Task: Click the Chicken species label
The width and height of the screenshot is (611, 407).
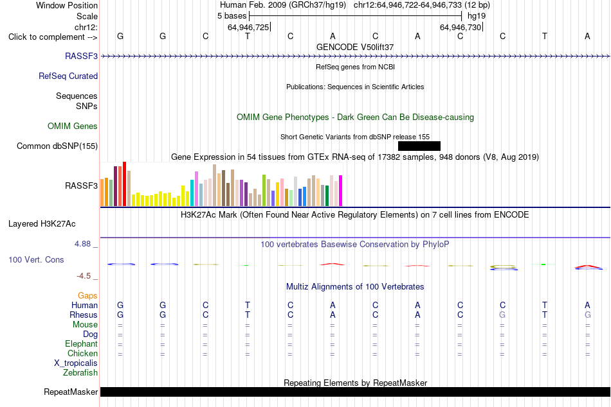Action: tap(82, 353)
